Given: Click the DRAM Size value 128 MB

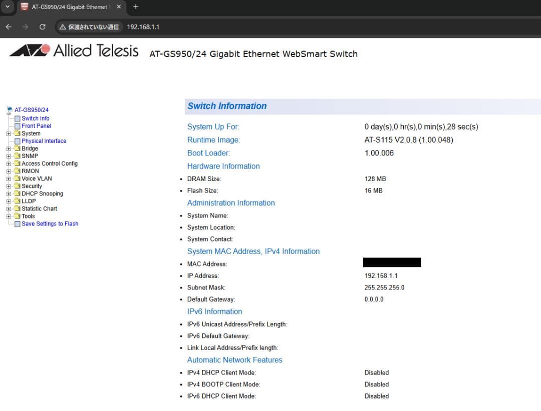Looking at the screenshot, I should (x=375, y=179).
